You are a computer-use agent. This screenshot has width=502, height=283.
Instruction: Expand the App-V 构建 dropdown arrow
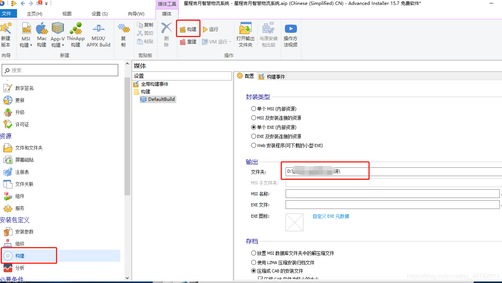click(x=63, y=45)
